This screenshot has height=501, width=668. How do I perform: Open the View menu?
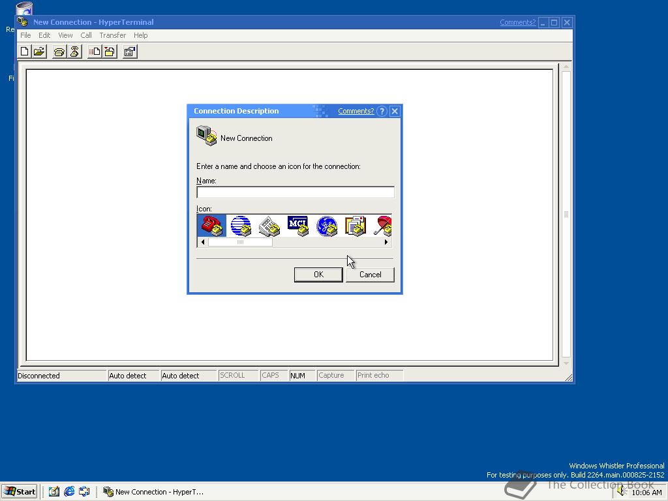pyautogui.click(x=65, y=35)
